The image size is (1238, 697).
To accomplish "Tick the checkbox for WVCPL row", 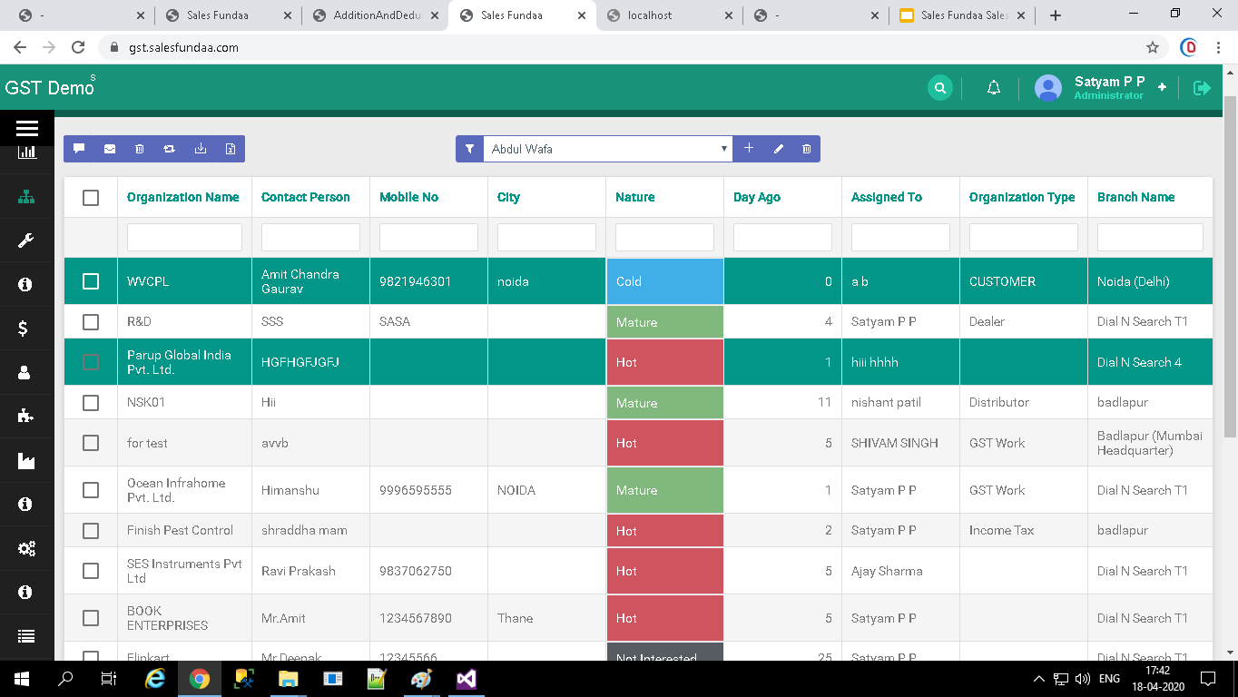I will pyautogui.click(x=91, y=281).
